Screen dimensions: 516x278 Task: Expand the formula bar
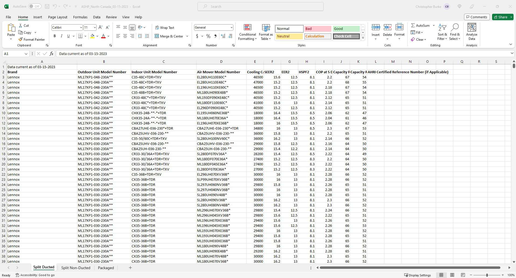click(512, 54)
